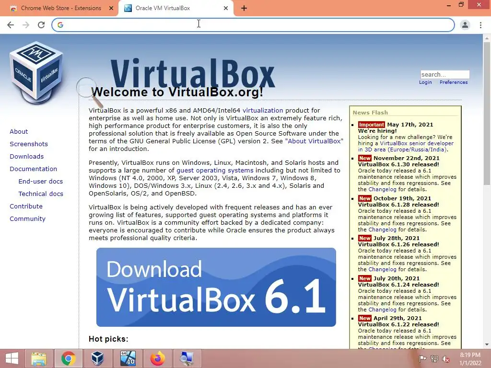Click the "VirtualBox 6.1.22 released!" headline
The image size is (491, 368).
tap(398, 324)
